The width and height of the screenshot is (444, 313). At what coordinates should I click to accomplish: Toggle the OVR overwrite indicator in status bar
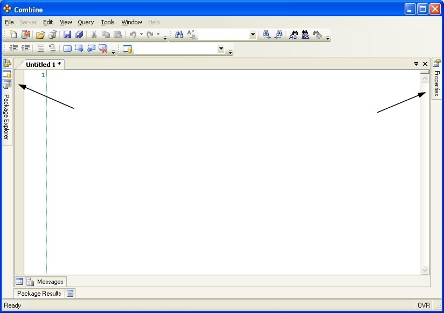(x=424, y=305)
